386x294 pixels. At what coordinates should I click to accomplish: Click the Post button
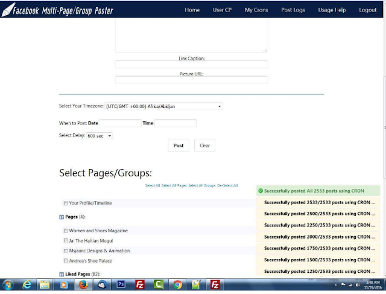(x=179, y=145)
